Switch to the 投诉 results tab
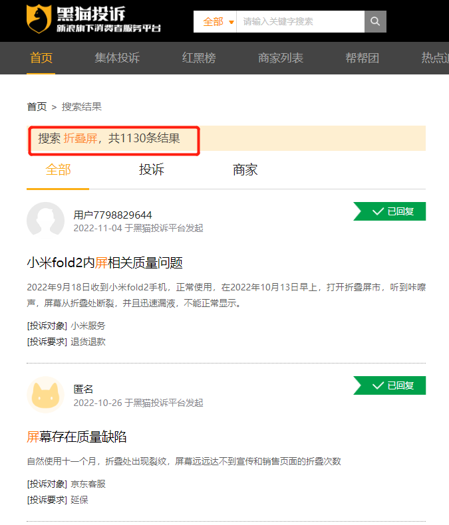The width and height of the screenshot is (449, 525). tap(151, 170)
